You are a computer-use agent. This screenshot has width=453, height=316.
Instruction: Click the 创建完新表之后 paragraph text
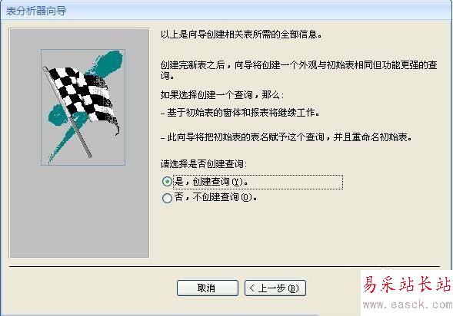tap(298, 70)
